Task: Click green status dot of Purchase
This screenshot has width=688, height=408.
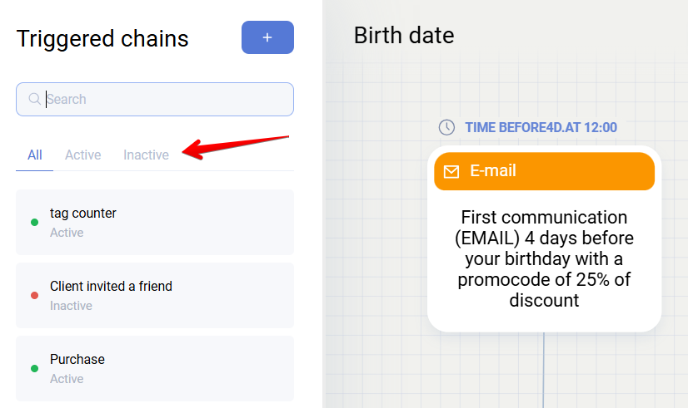Action: pos(34,368)
